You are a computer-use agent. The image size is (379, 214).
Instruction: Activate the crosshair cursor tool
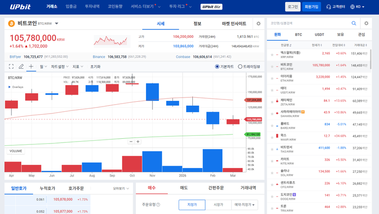[31, 67]
